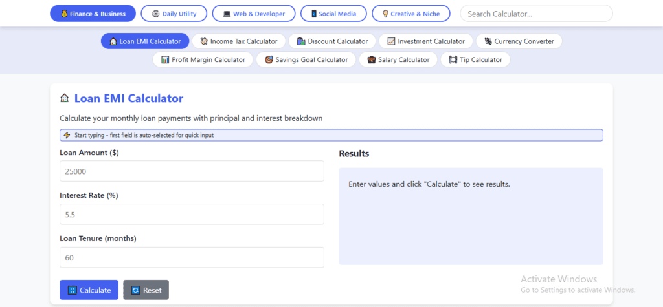Screen dimensions: 663x307
Task: Open the Tip Calculator
Action: pyautogui.click(x=475, y=59)
